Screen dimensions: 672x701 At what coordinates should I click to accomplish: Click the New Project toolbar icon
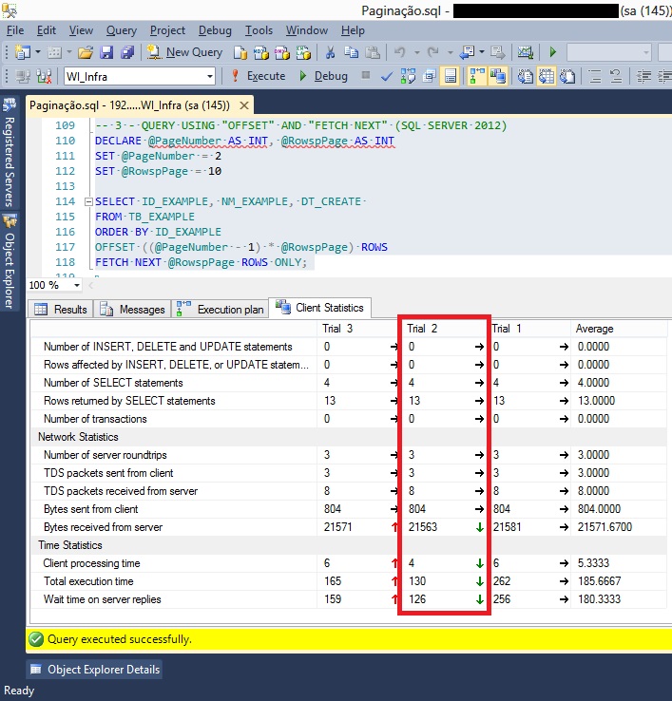pos(23,52)
